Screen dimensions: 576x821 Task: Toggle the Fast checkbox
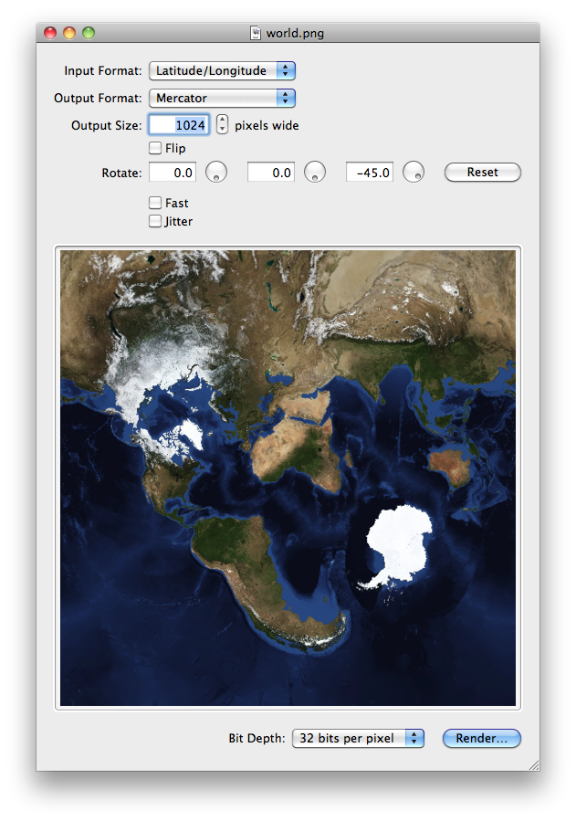155,203
